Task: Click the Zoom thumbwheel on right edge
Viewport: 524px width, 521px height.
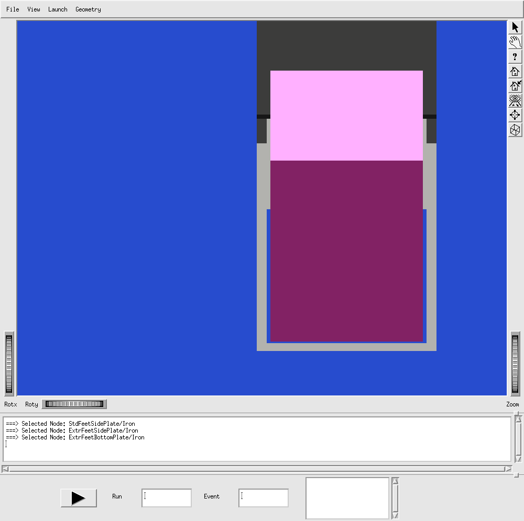Action: [x=515, y=364]
